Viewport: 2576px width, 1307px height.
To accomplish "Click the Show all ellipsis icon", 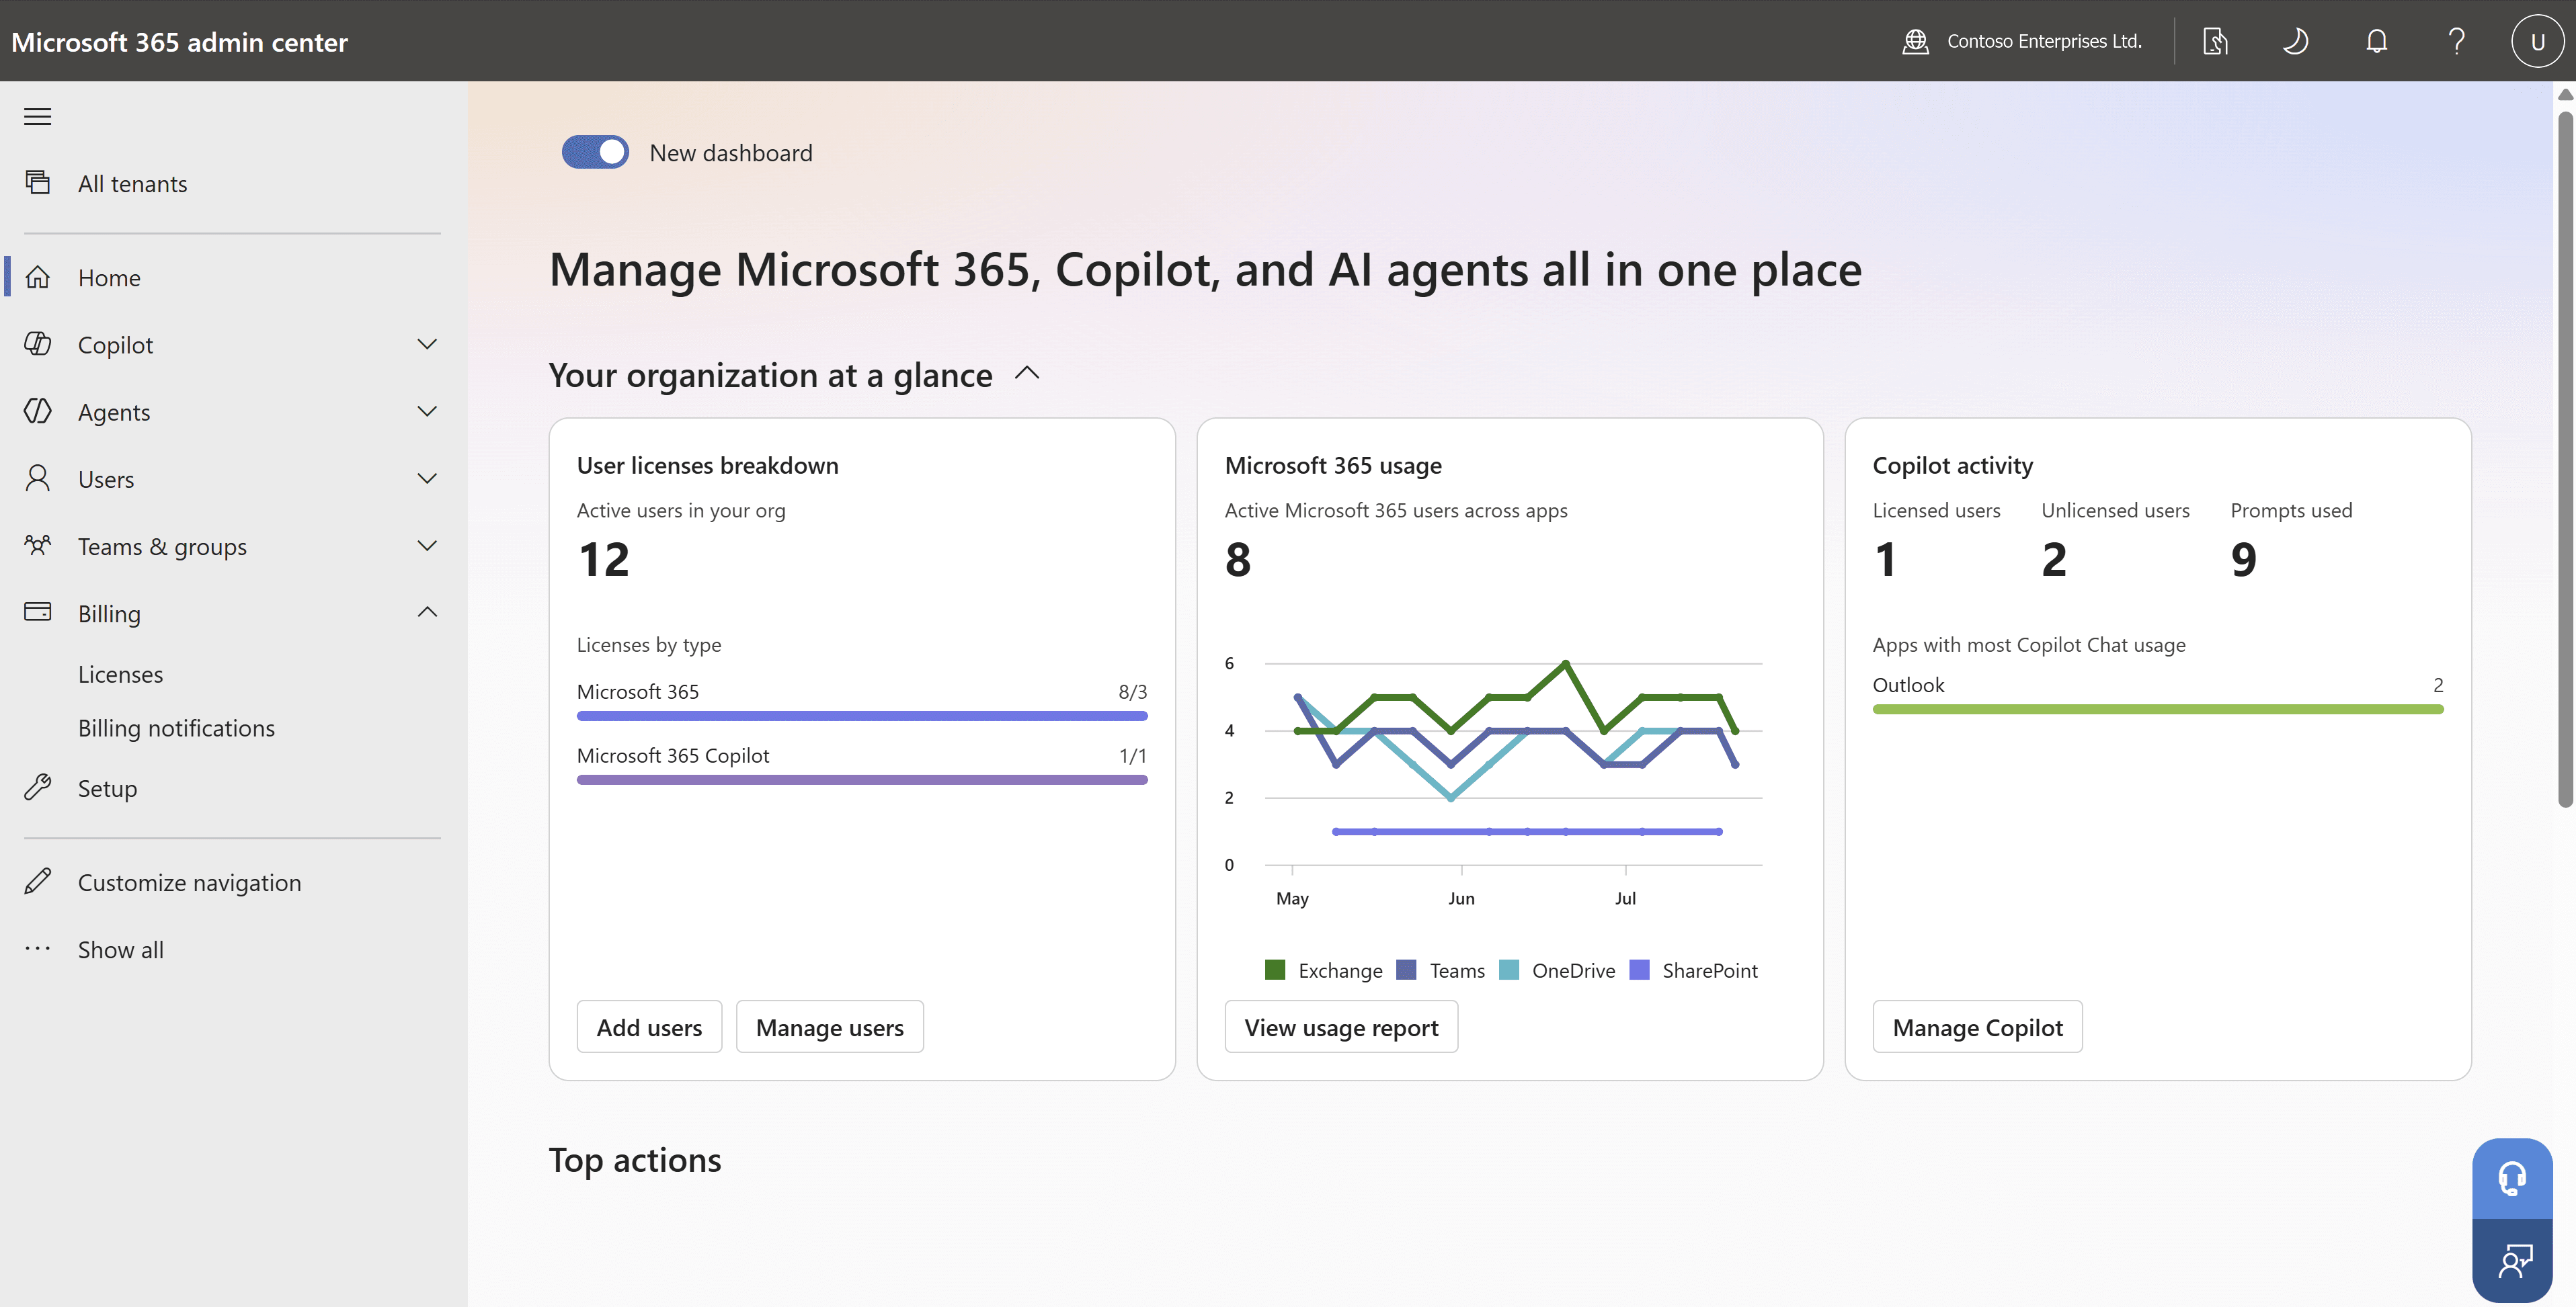I will pyautogui.click(x=38, y=948).
